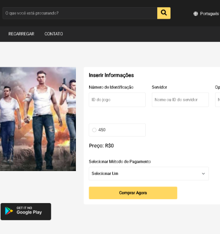This screenshot has width=220, height=234.
Task: Click the Número de Identificação label
Action: [111, 87]
